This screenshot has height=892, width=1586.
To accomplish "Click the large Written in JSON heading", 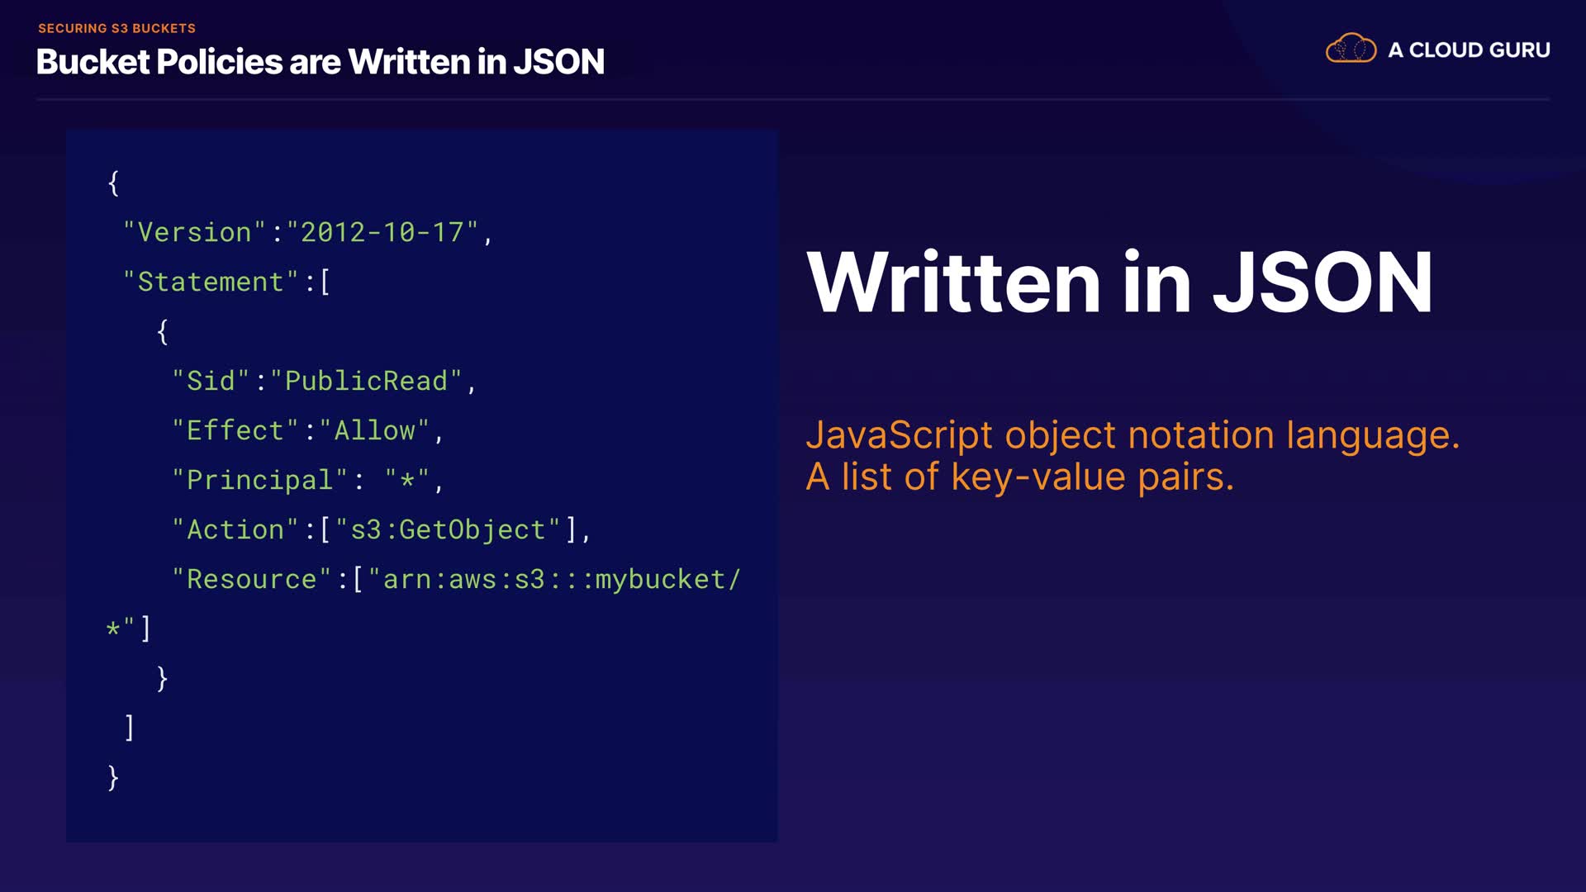I will click(1118, 282).
